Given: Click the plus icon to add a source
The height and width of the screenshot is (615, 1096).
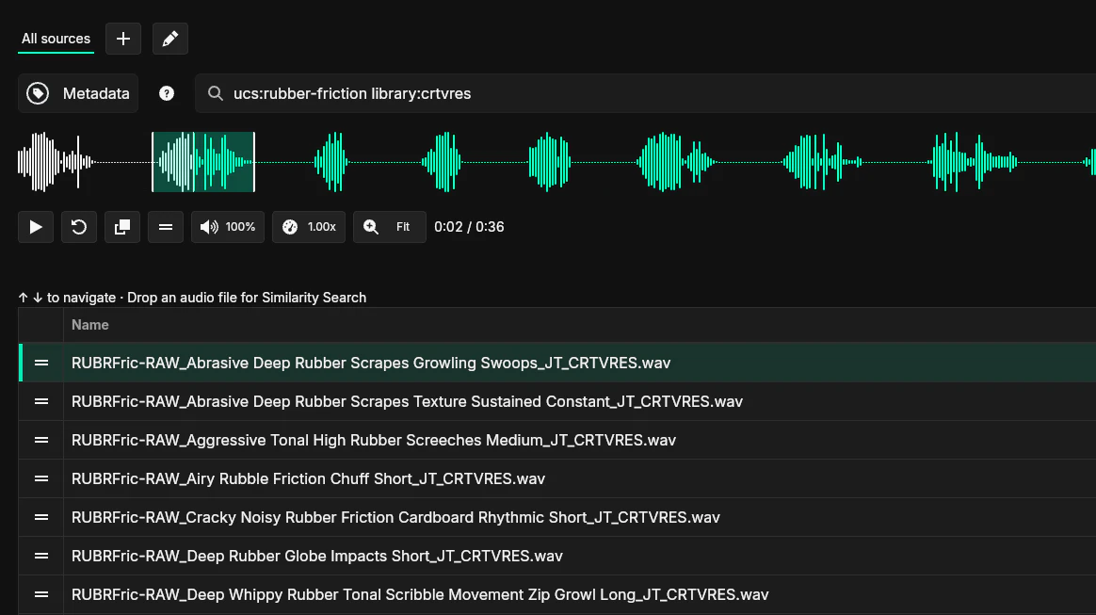Looking at the screenshot, I should 123,39.
